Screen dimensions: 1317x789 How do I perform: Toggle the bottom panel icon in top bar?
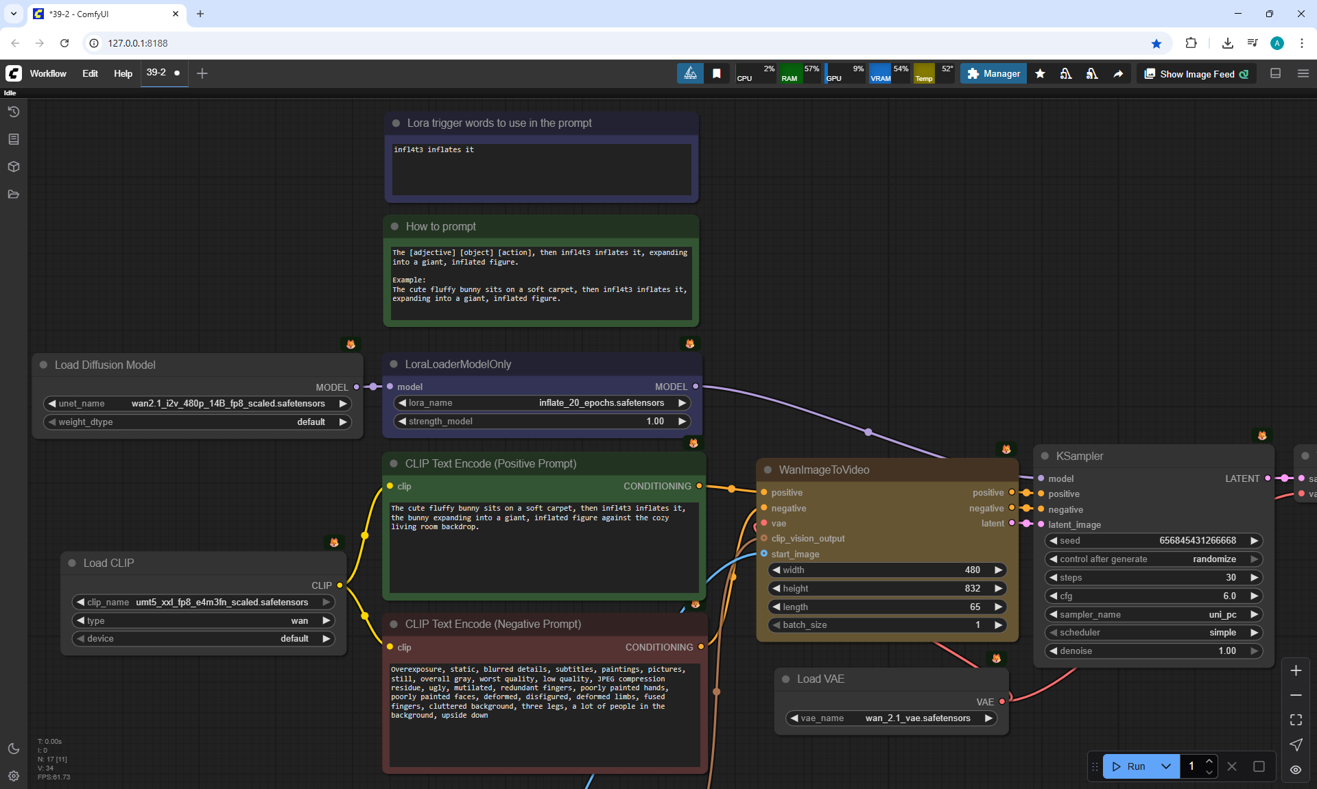click(1276, 73)
